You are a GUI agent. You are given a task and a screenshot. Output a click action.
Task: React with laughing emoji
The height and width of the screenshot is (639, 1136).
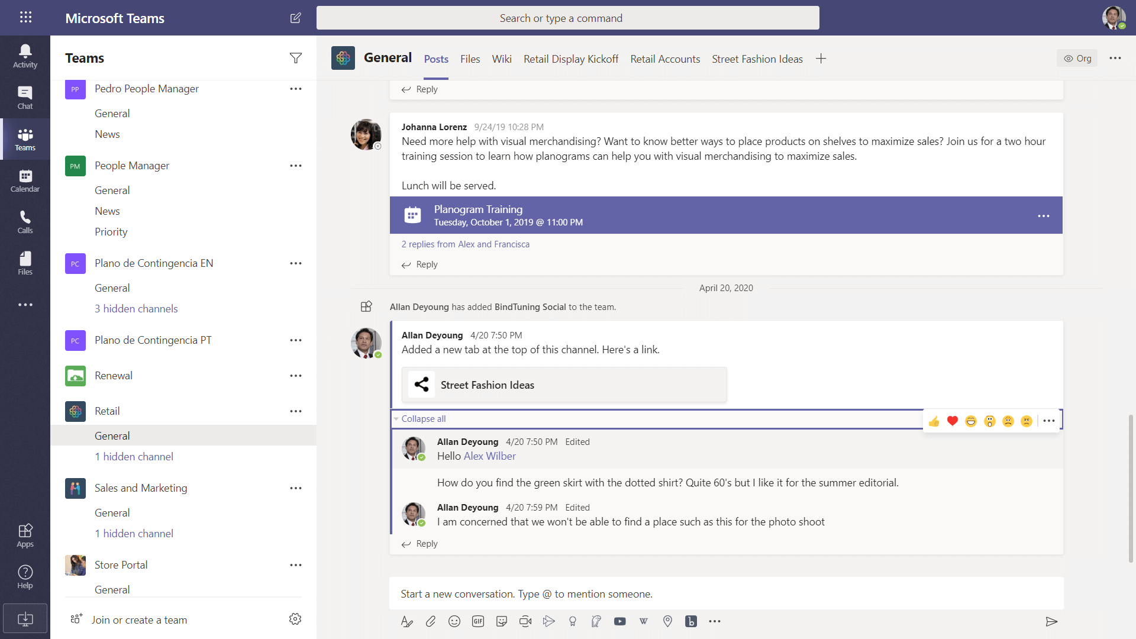[x=971, y=421]
